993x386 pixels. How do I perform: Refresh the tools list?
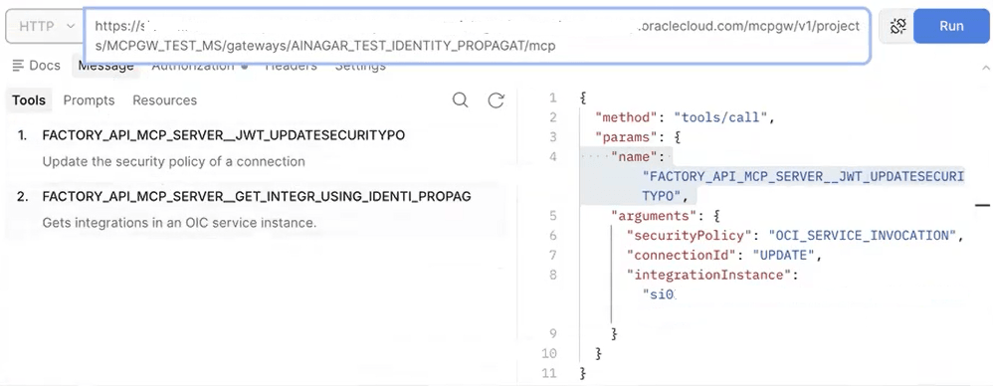pos(496,99)
